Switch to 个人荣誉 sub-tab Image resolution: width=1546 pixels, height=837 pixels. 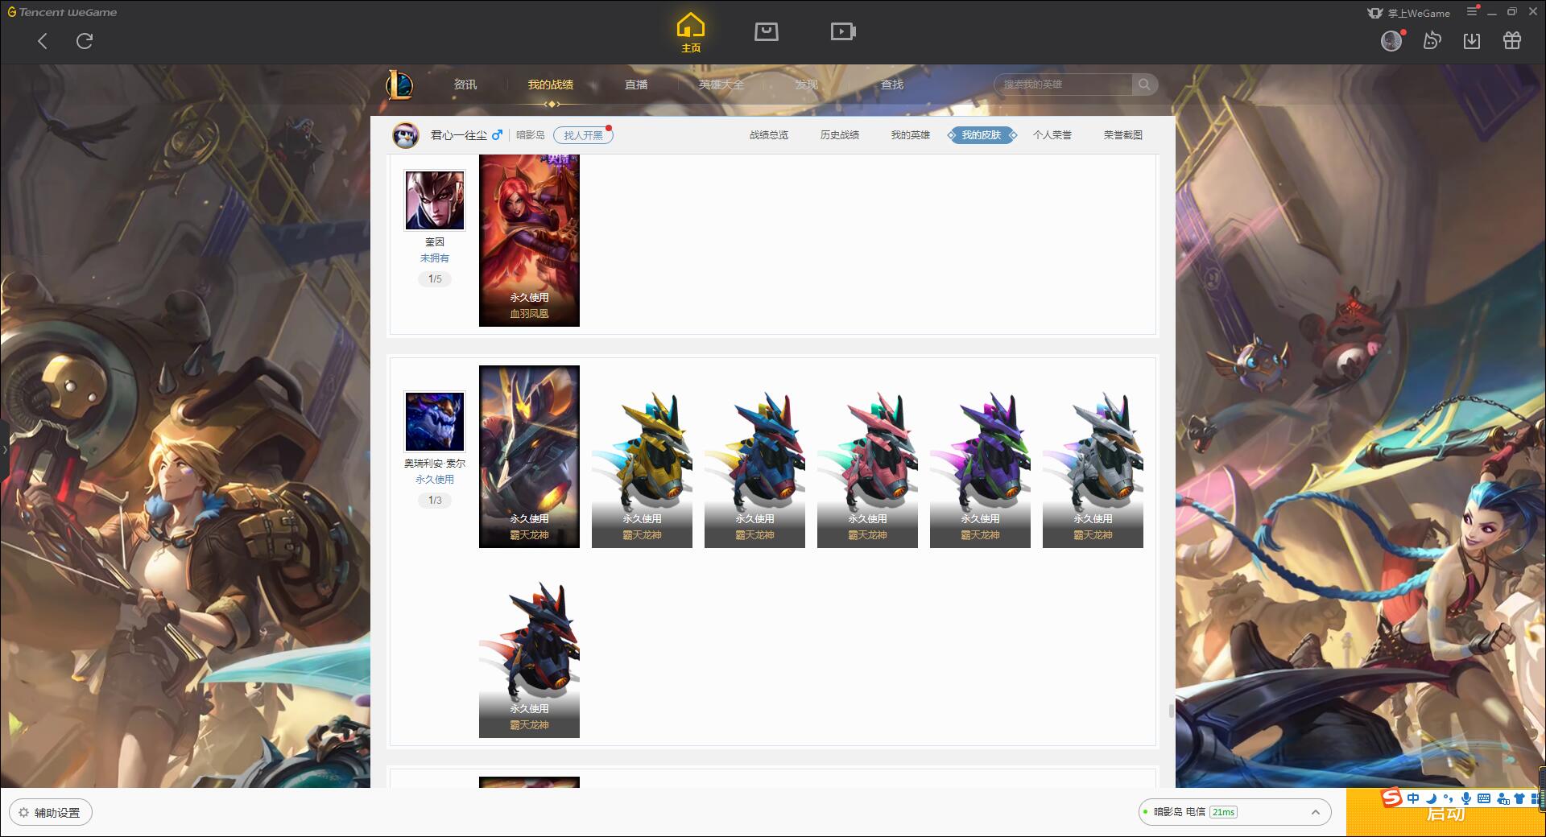(x=1052, y=135)
